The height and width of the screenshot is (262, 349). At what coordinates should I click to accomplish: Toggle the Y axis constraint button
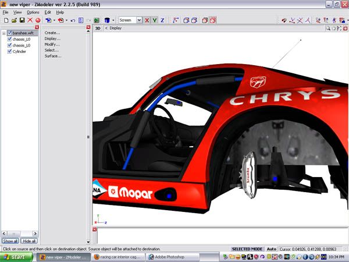(x=155, y=20)
